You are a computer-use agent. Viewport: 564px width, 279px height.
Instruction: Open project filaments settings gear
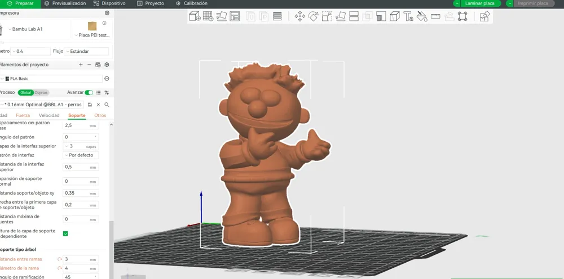107,65
